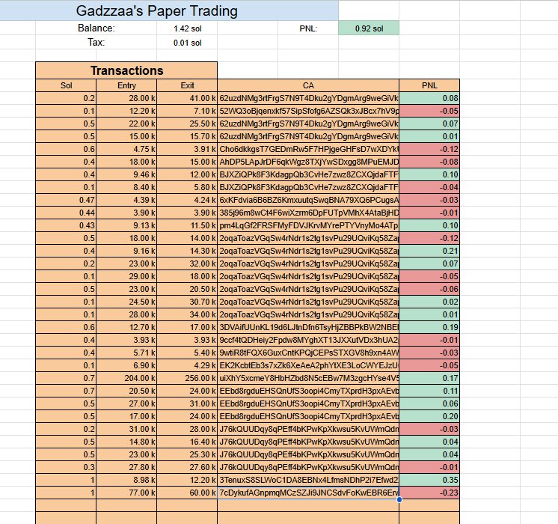Select the green PNL total 0.92 sol cell
This screenshot has height=524, width=558.
pos(369,28)
